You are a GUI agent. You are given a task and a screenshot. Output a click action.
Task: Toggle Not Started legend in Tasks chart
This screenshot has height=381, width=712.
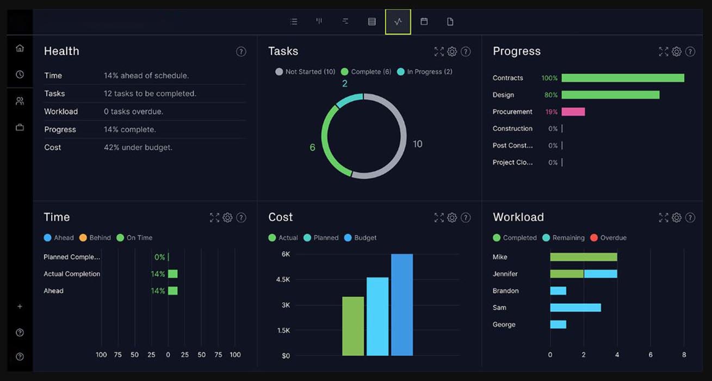305,72
